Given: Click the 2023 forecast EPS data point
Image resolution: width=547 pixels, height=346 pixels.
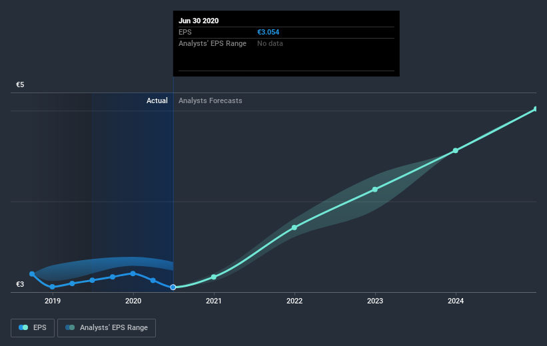Looking at the screenshot, I should coord(375,190).
